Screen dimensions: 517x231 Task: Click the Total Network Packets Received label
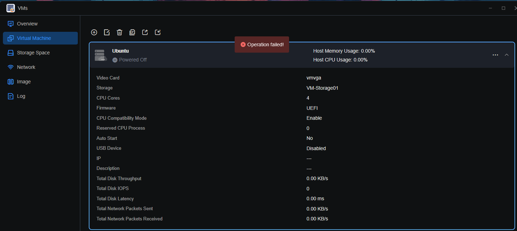click(x=130, y=219)
